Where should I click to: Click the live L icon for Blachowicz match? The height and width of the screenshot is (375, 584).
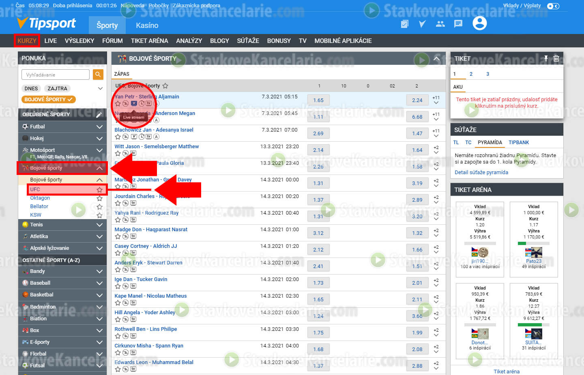point(142,136)
